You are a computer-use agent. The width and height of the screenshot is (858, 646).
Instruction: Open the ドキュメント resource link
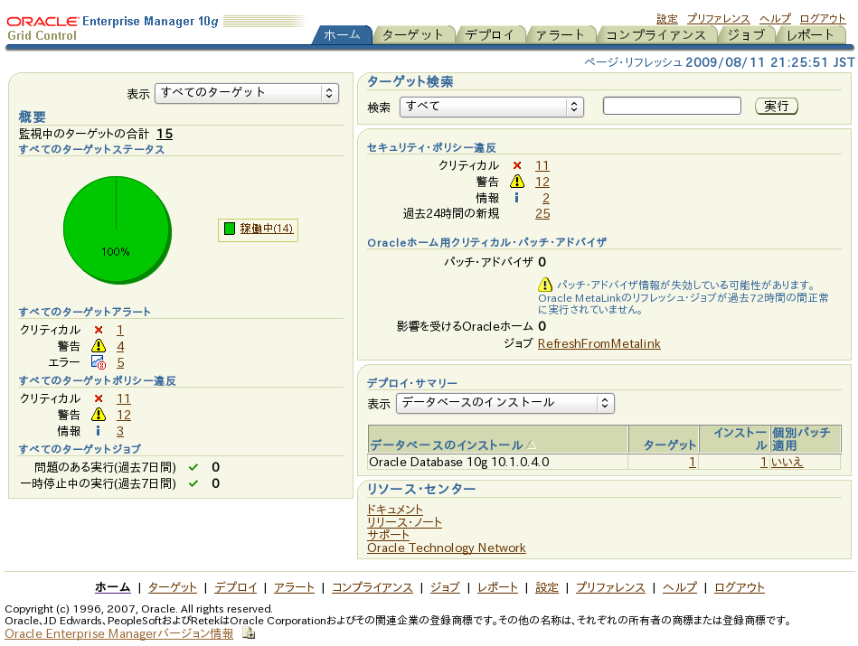click(394, 510)
